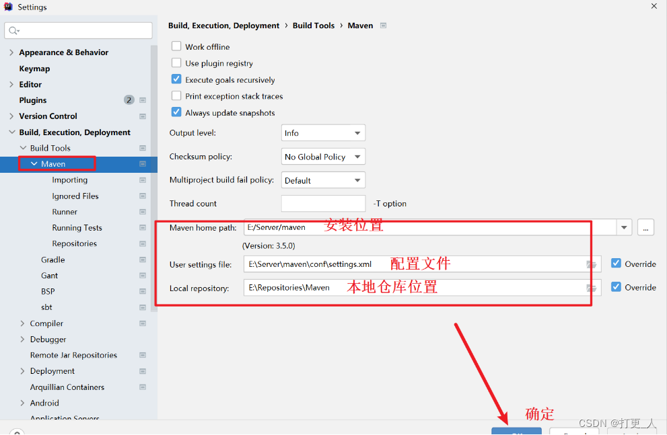Viewport: 667px width, 435px height.
Task: Uncheck Execute goals recursively
Action: click(x=176, y=79)
